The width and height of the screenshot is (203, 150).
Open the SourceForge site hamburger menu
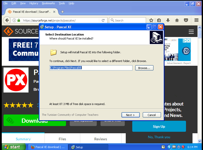click(x=191, y=32)
